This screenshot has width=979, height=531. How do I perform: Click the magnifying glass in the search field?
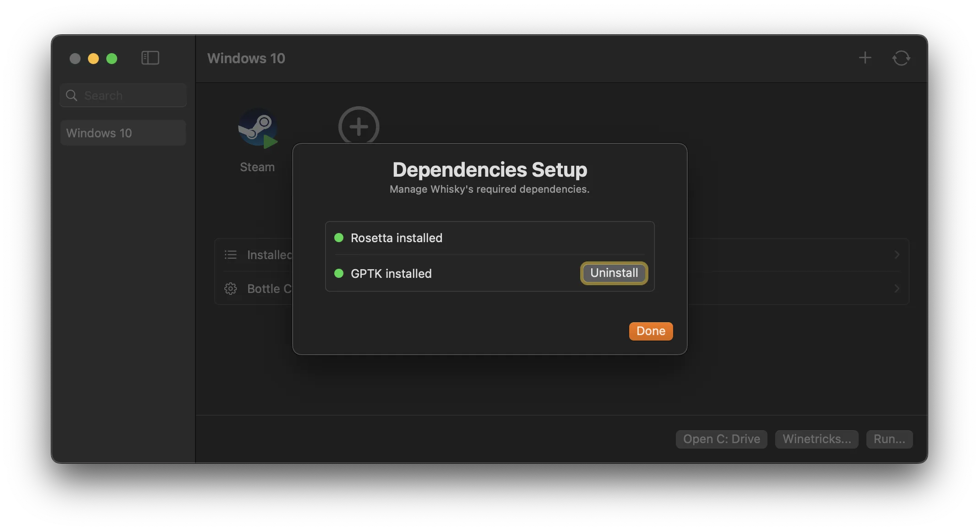pyautogui.click(x=71, y=95)
